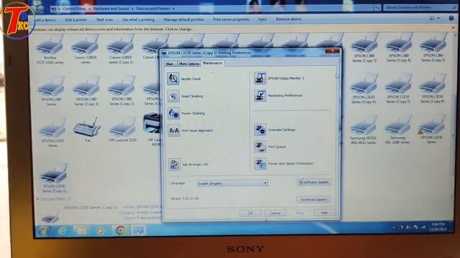Click Eject in the toolbar
Viewport: 460px width, 258px height.
(262, 19)
